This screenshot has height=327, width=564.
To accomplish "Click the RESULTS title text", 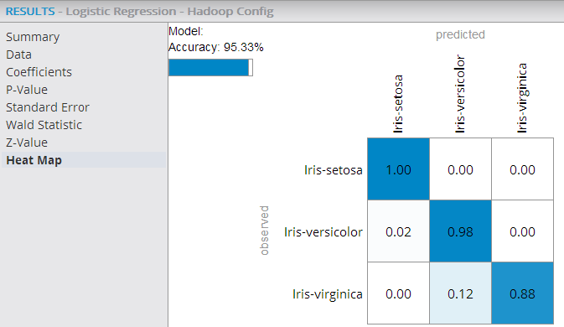I will point(30,12).
